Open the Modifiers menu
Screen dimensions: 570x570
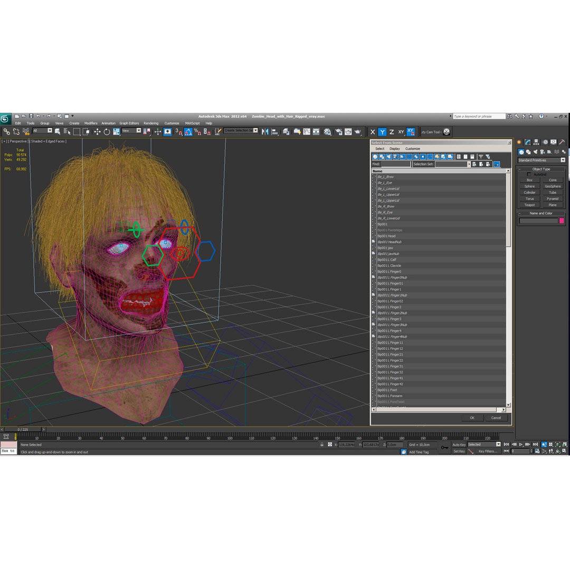91,123
